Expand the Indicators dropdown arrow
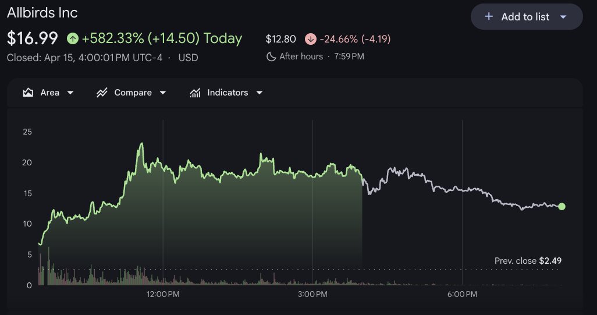 pos(260,93)
